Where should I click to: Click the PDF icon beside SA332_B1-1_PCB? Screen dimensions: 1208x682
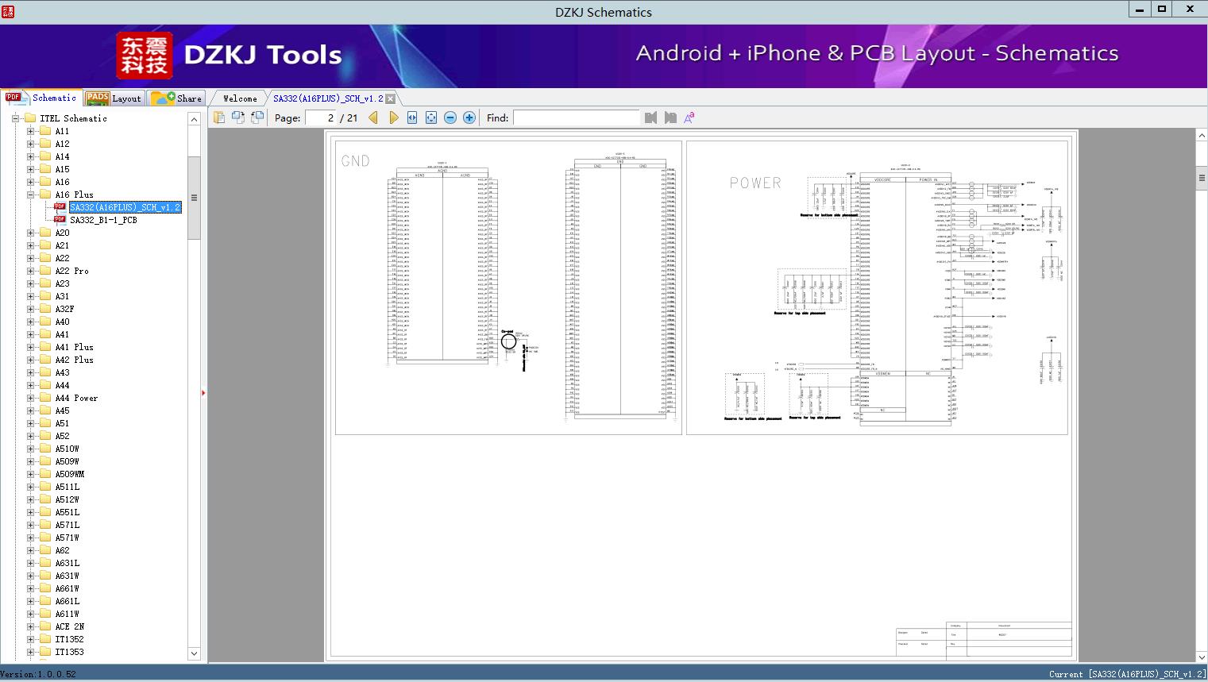tap(60, 220)
